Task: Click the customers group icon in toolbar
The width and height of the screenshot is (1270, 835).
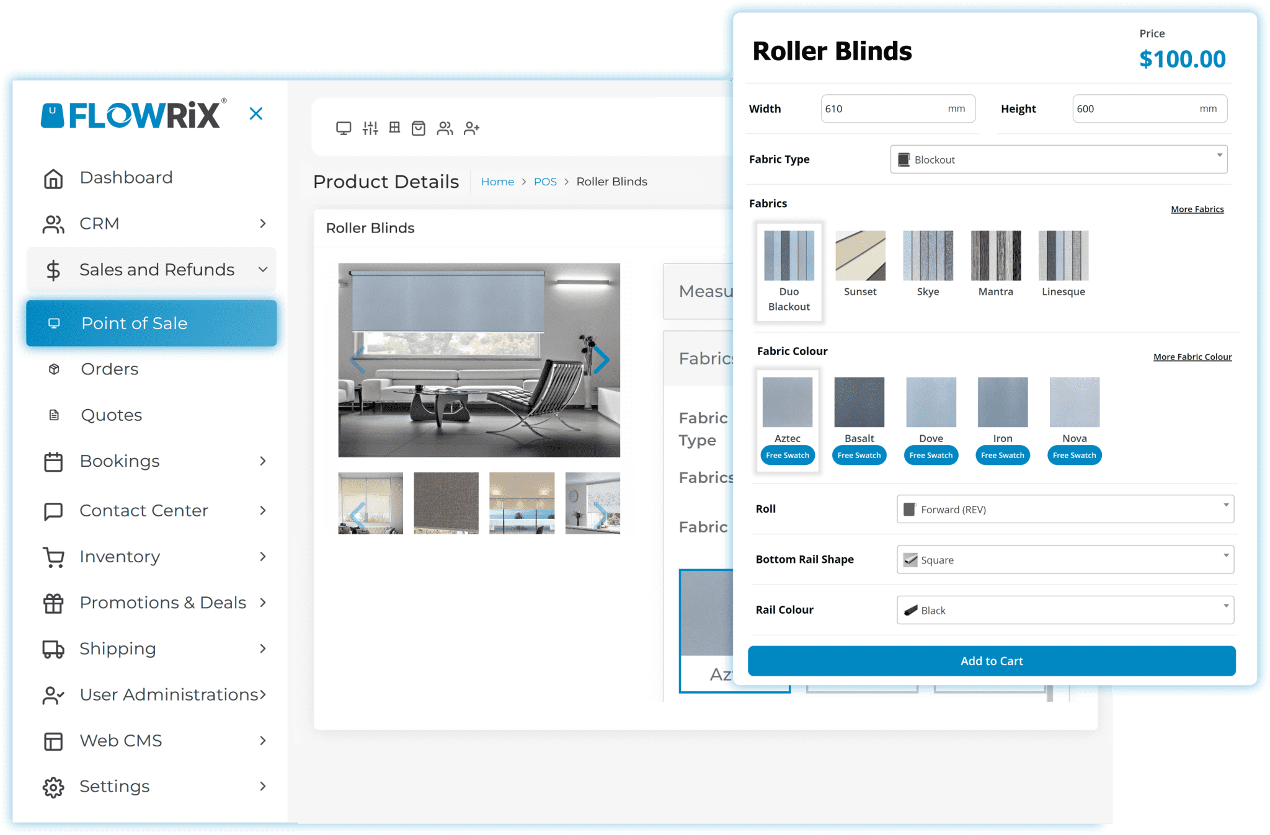Action: tap(445, 128)
